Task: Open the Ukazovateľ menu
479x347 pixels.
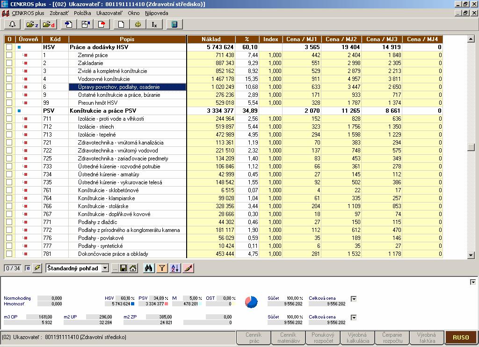Action: point(109,13)
